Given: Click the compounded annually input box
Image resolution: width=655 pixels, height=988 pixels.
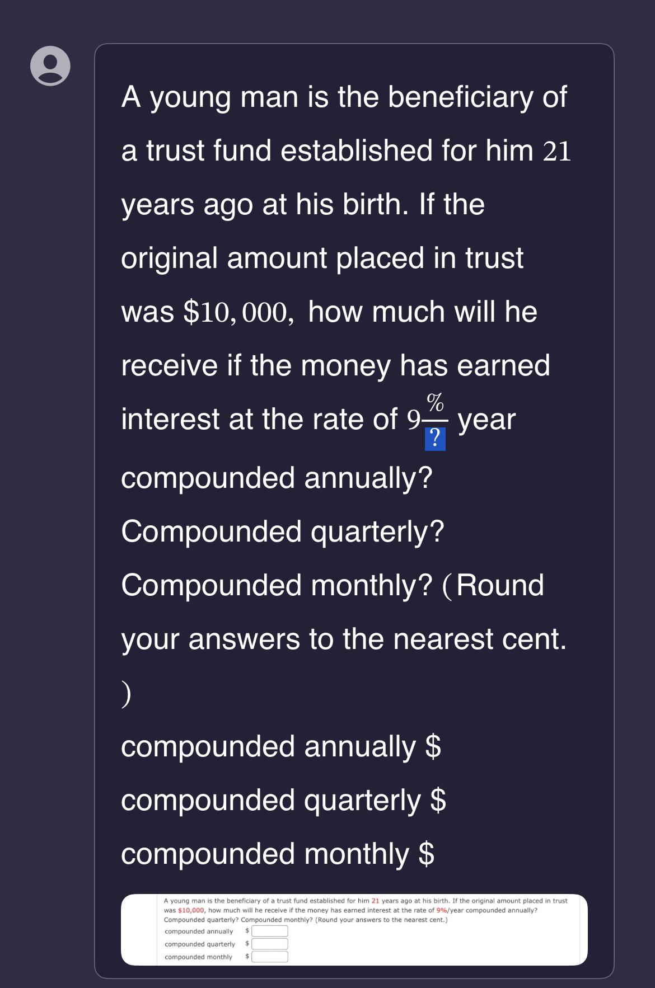Looking at the screenshot, I should [270, 930].
